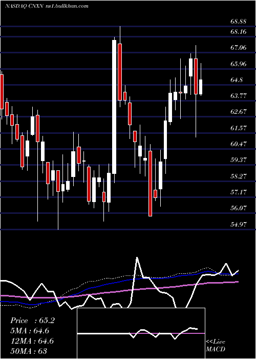Image resolution: width=256 pixels, height=359 pixels.
Task: Click the 68.16 price axis label
Action: (239, 31)
